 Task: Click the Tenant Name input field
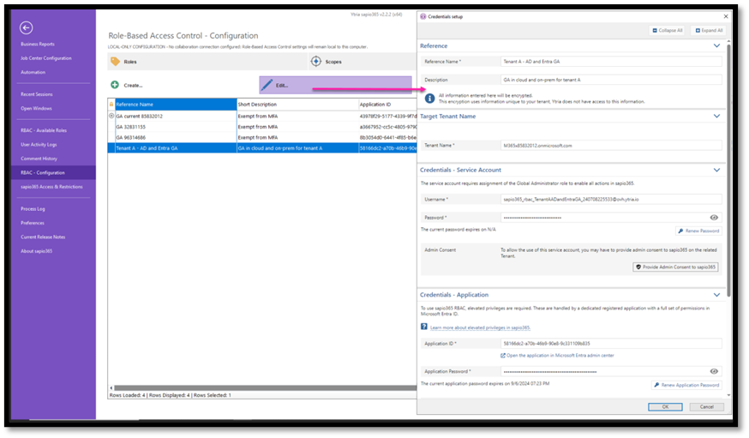tap(611, 146)
